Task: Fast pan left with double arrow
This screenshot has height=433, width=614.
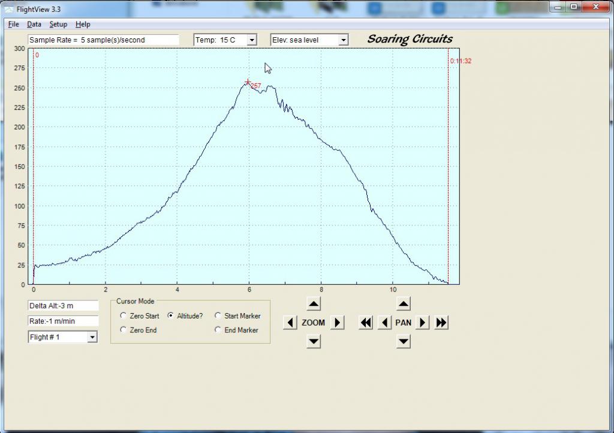Action: pos(366,323)
